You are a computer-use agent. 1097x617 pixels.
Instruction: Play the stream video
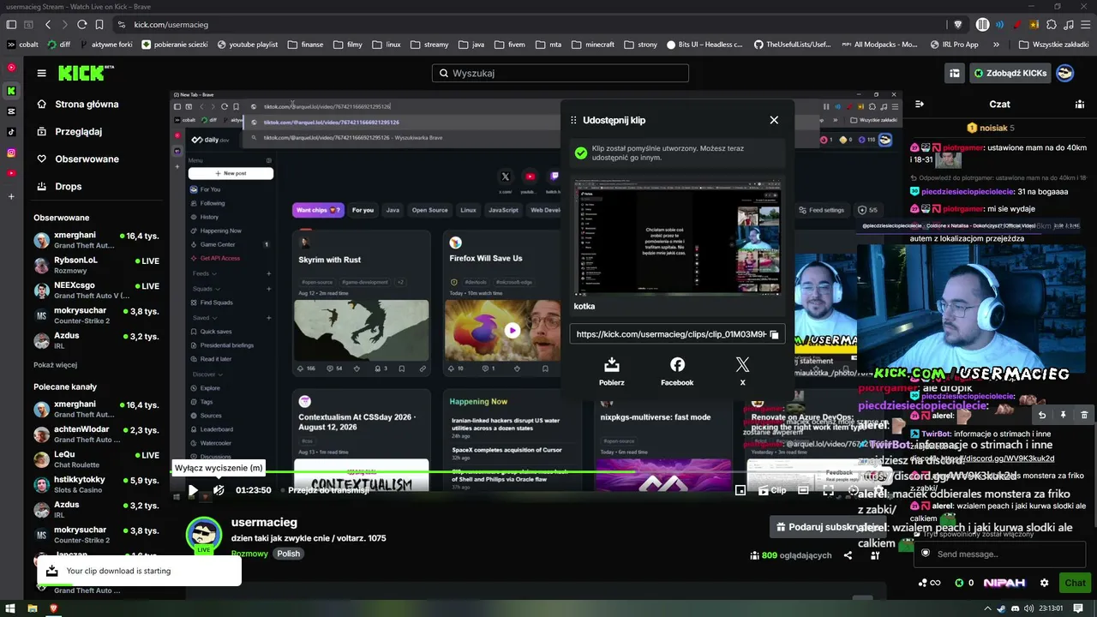click(193, 490)
